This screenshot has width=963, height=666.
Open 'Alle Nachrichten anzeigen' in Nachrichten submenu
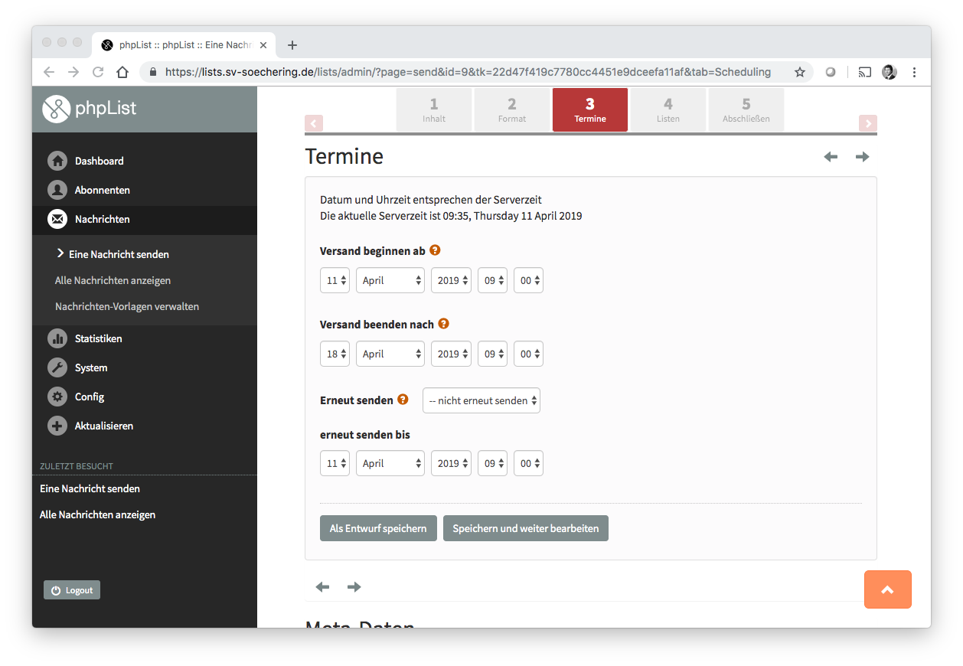tap(113, 280)
